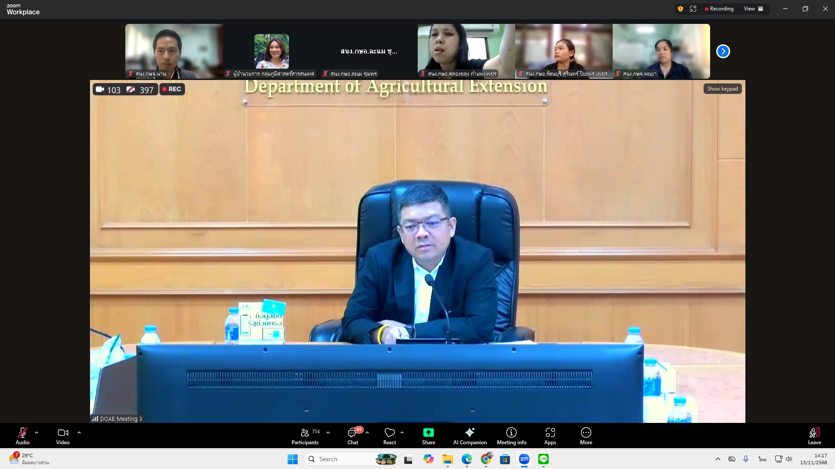835x469 pixels.
Task: Expand the audio options arrow
Action: click(x=37, y=432)
